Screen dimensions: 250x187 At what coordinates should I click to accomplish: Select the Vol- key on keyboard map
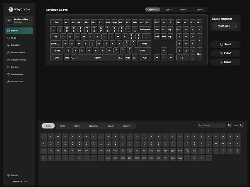[x=135, y=22]
